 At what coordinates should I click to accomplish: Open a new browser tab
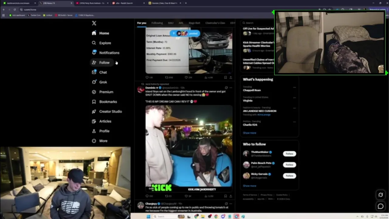pyautogui.click(x=186, y=3)
